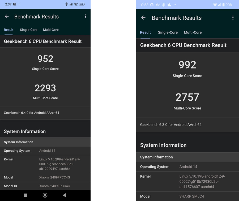The height and width of the screenshot is (201, 239).
Task: Tap the Multi-Core Score label under 2293
Action: (x=45, y=98)
